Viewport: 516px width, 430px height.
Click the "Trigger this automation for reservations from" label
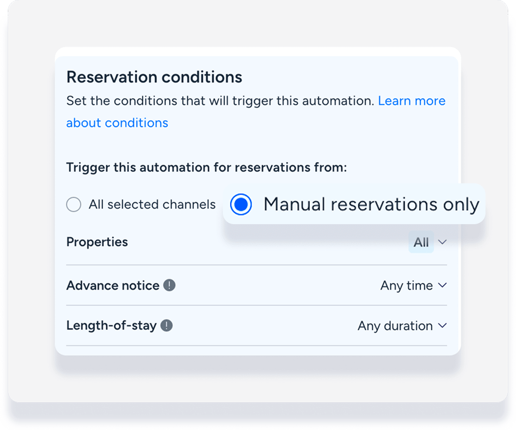coord(206,167)
